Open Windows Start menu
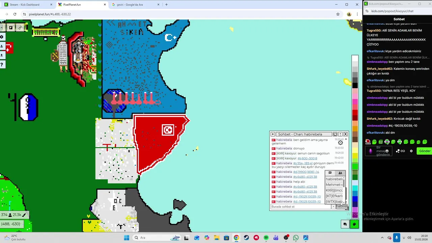The width and height of the screenshot is (432, 243). tap(127, 238)
